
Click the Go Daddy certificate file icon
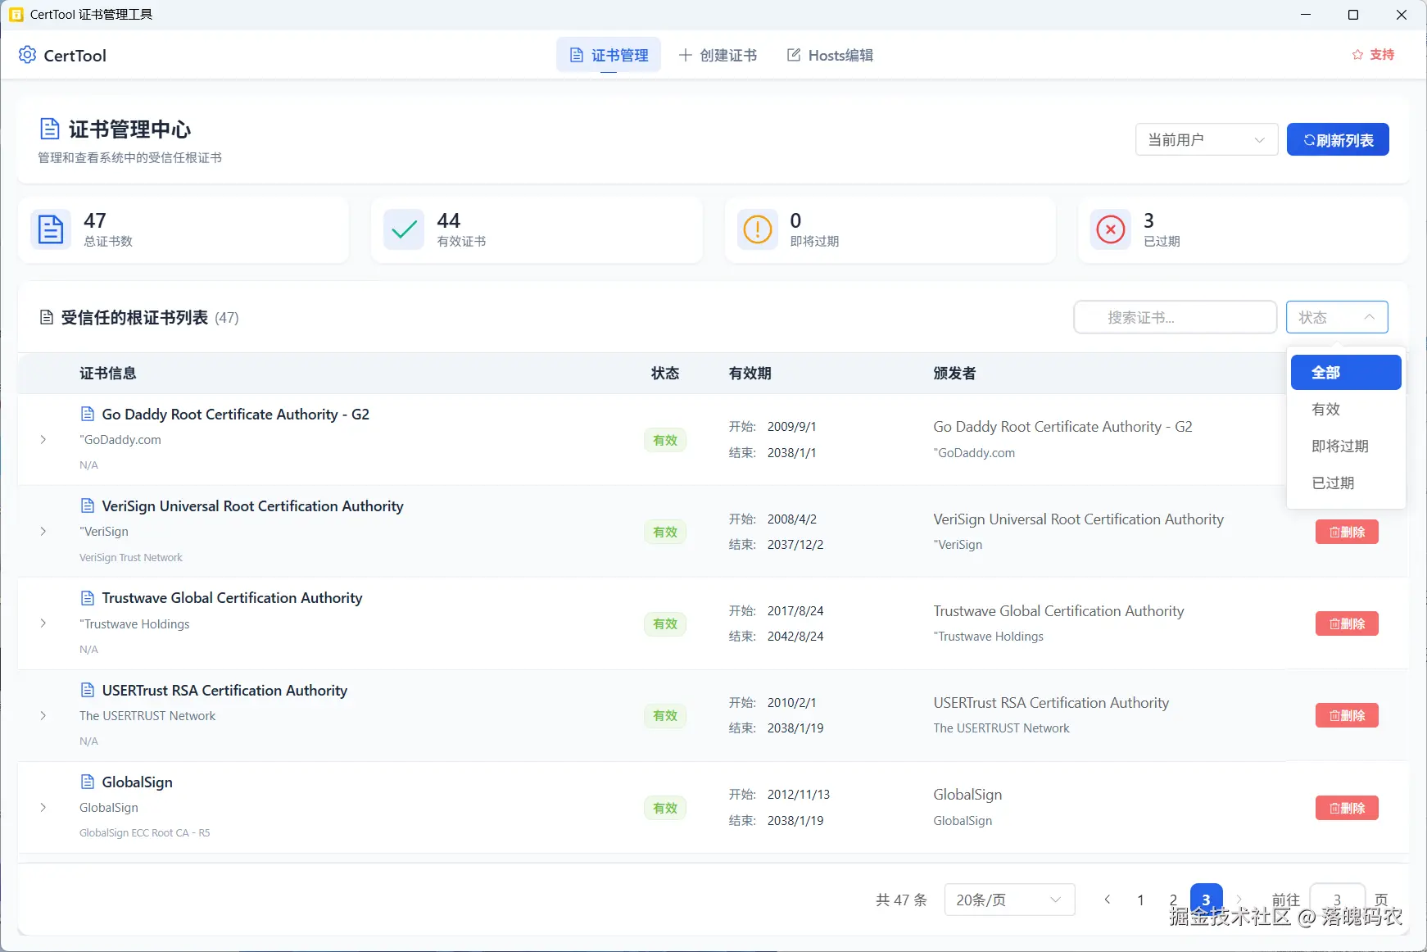[x=88, y=414]
